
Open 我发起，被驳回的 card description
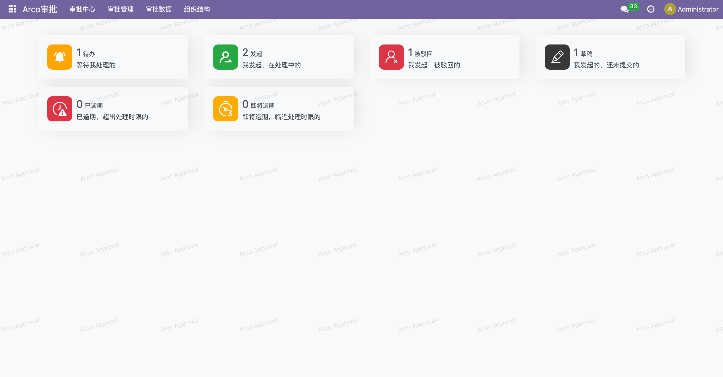[x=434, y=65]
